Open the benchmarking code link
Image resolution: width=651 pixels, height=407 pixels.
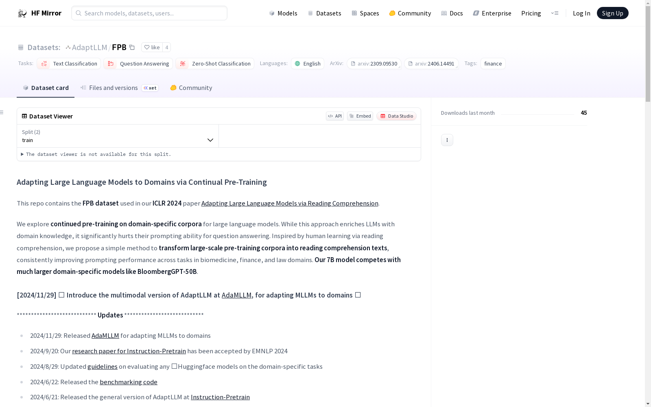129,382
